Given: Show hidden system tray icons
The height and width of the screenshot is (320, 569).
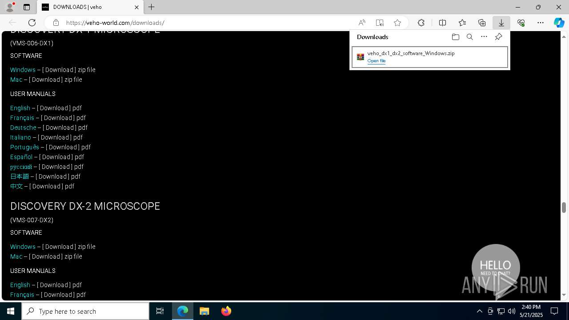Looking at the screenshot, I should click(479, 311).
